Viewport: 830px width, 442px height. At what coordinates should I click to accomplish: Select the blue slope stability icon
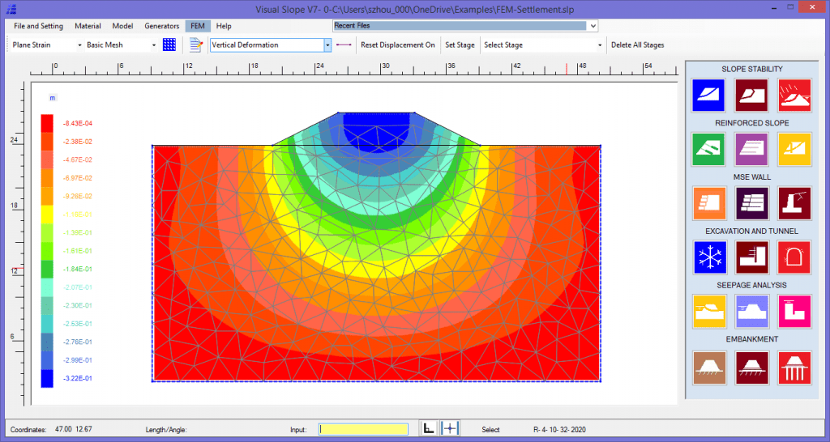click(708, 96)
